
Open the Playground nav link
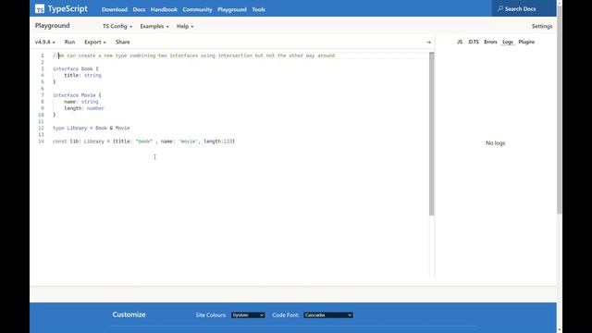pos(232,9)
